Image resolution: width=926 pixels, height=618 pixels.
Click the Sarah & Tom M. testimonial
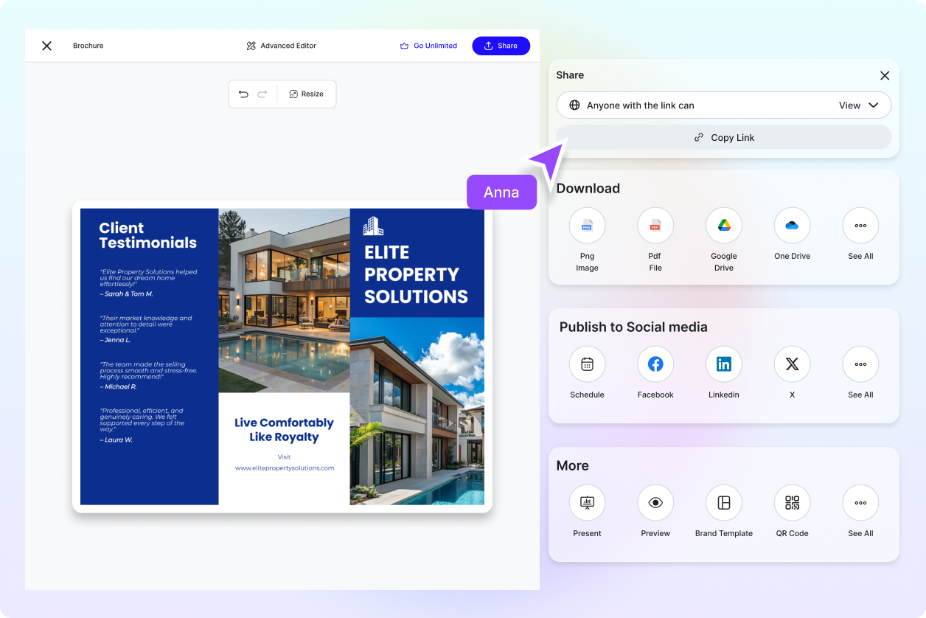[x=148, y=282]
